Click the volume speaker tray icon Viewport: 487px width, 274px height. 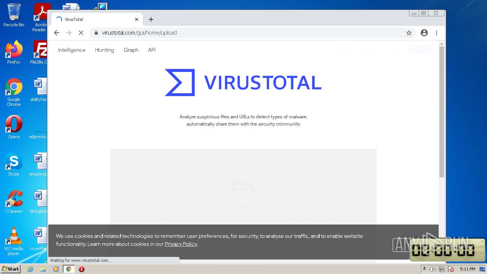[x=433, y=269]
